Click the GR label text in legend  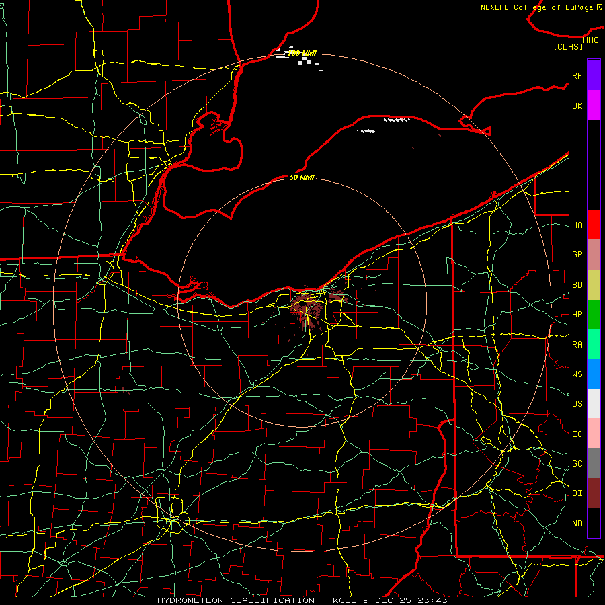tap(577, 255)
